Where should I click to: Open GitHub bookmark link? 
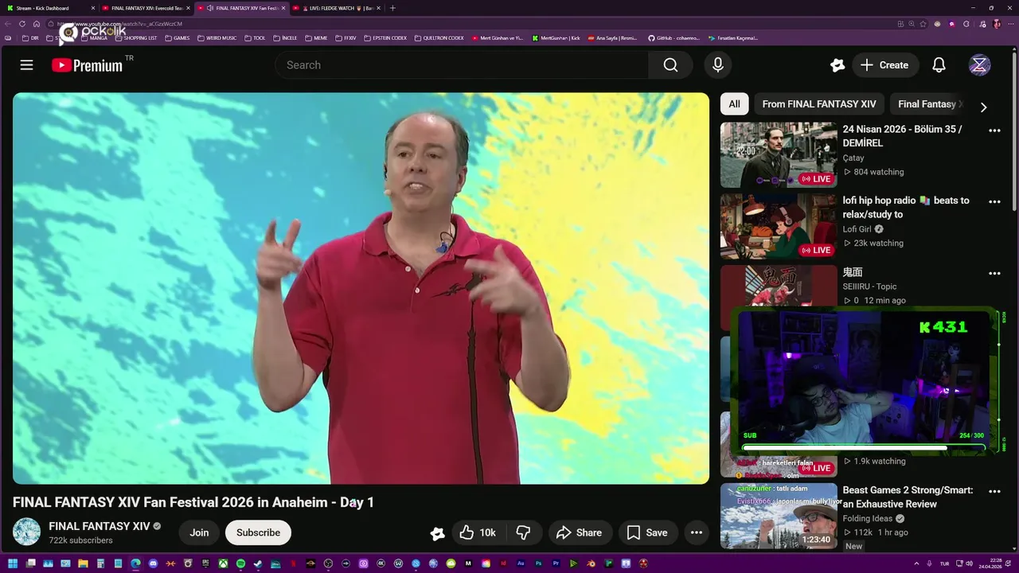click(x=673, y=38)
